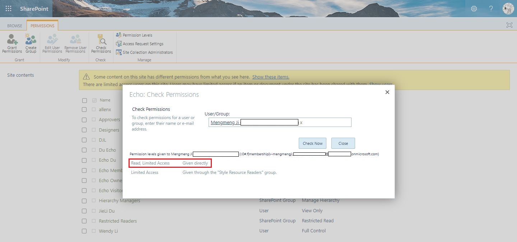Check the allenx checkbox
517x242 pixels.
84,109
